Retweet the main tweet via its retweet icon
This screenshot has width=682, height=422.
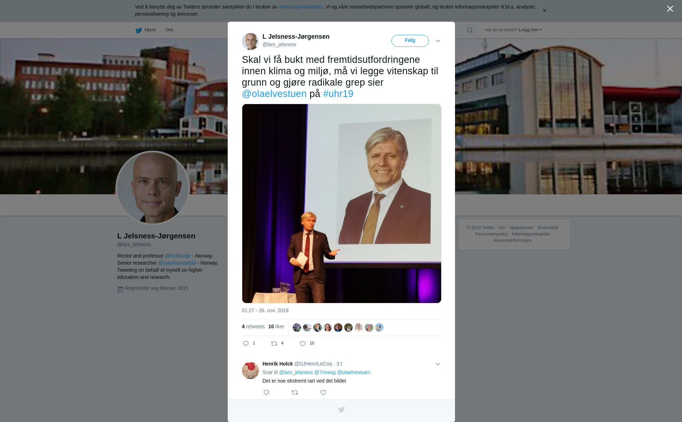click(x=274, y=343)
